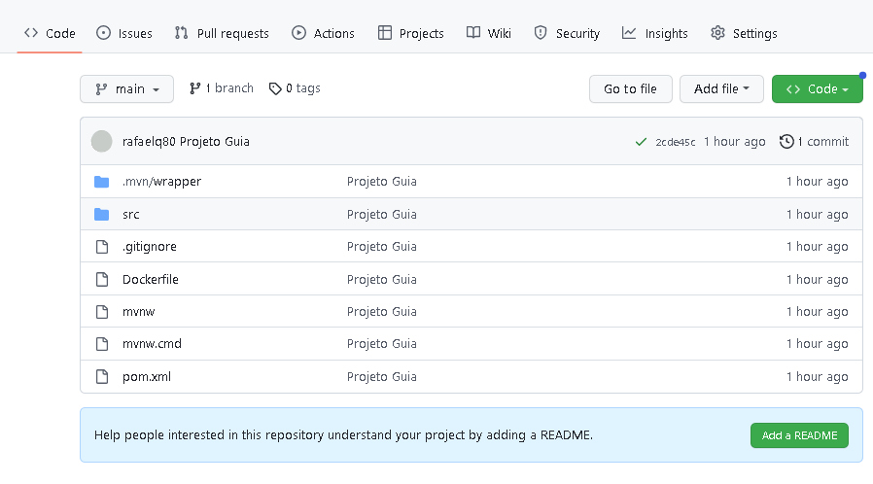
Task: Open the 2cde45c commit hash link
Action: [676, 142]
